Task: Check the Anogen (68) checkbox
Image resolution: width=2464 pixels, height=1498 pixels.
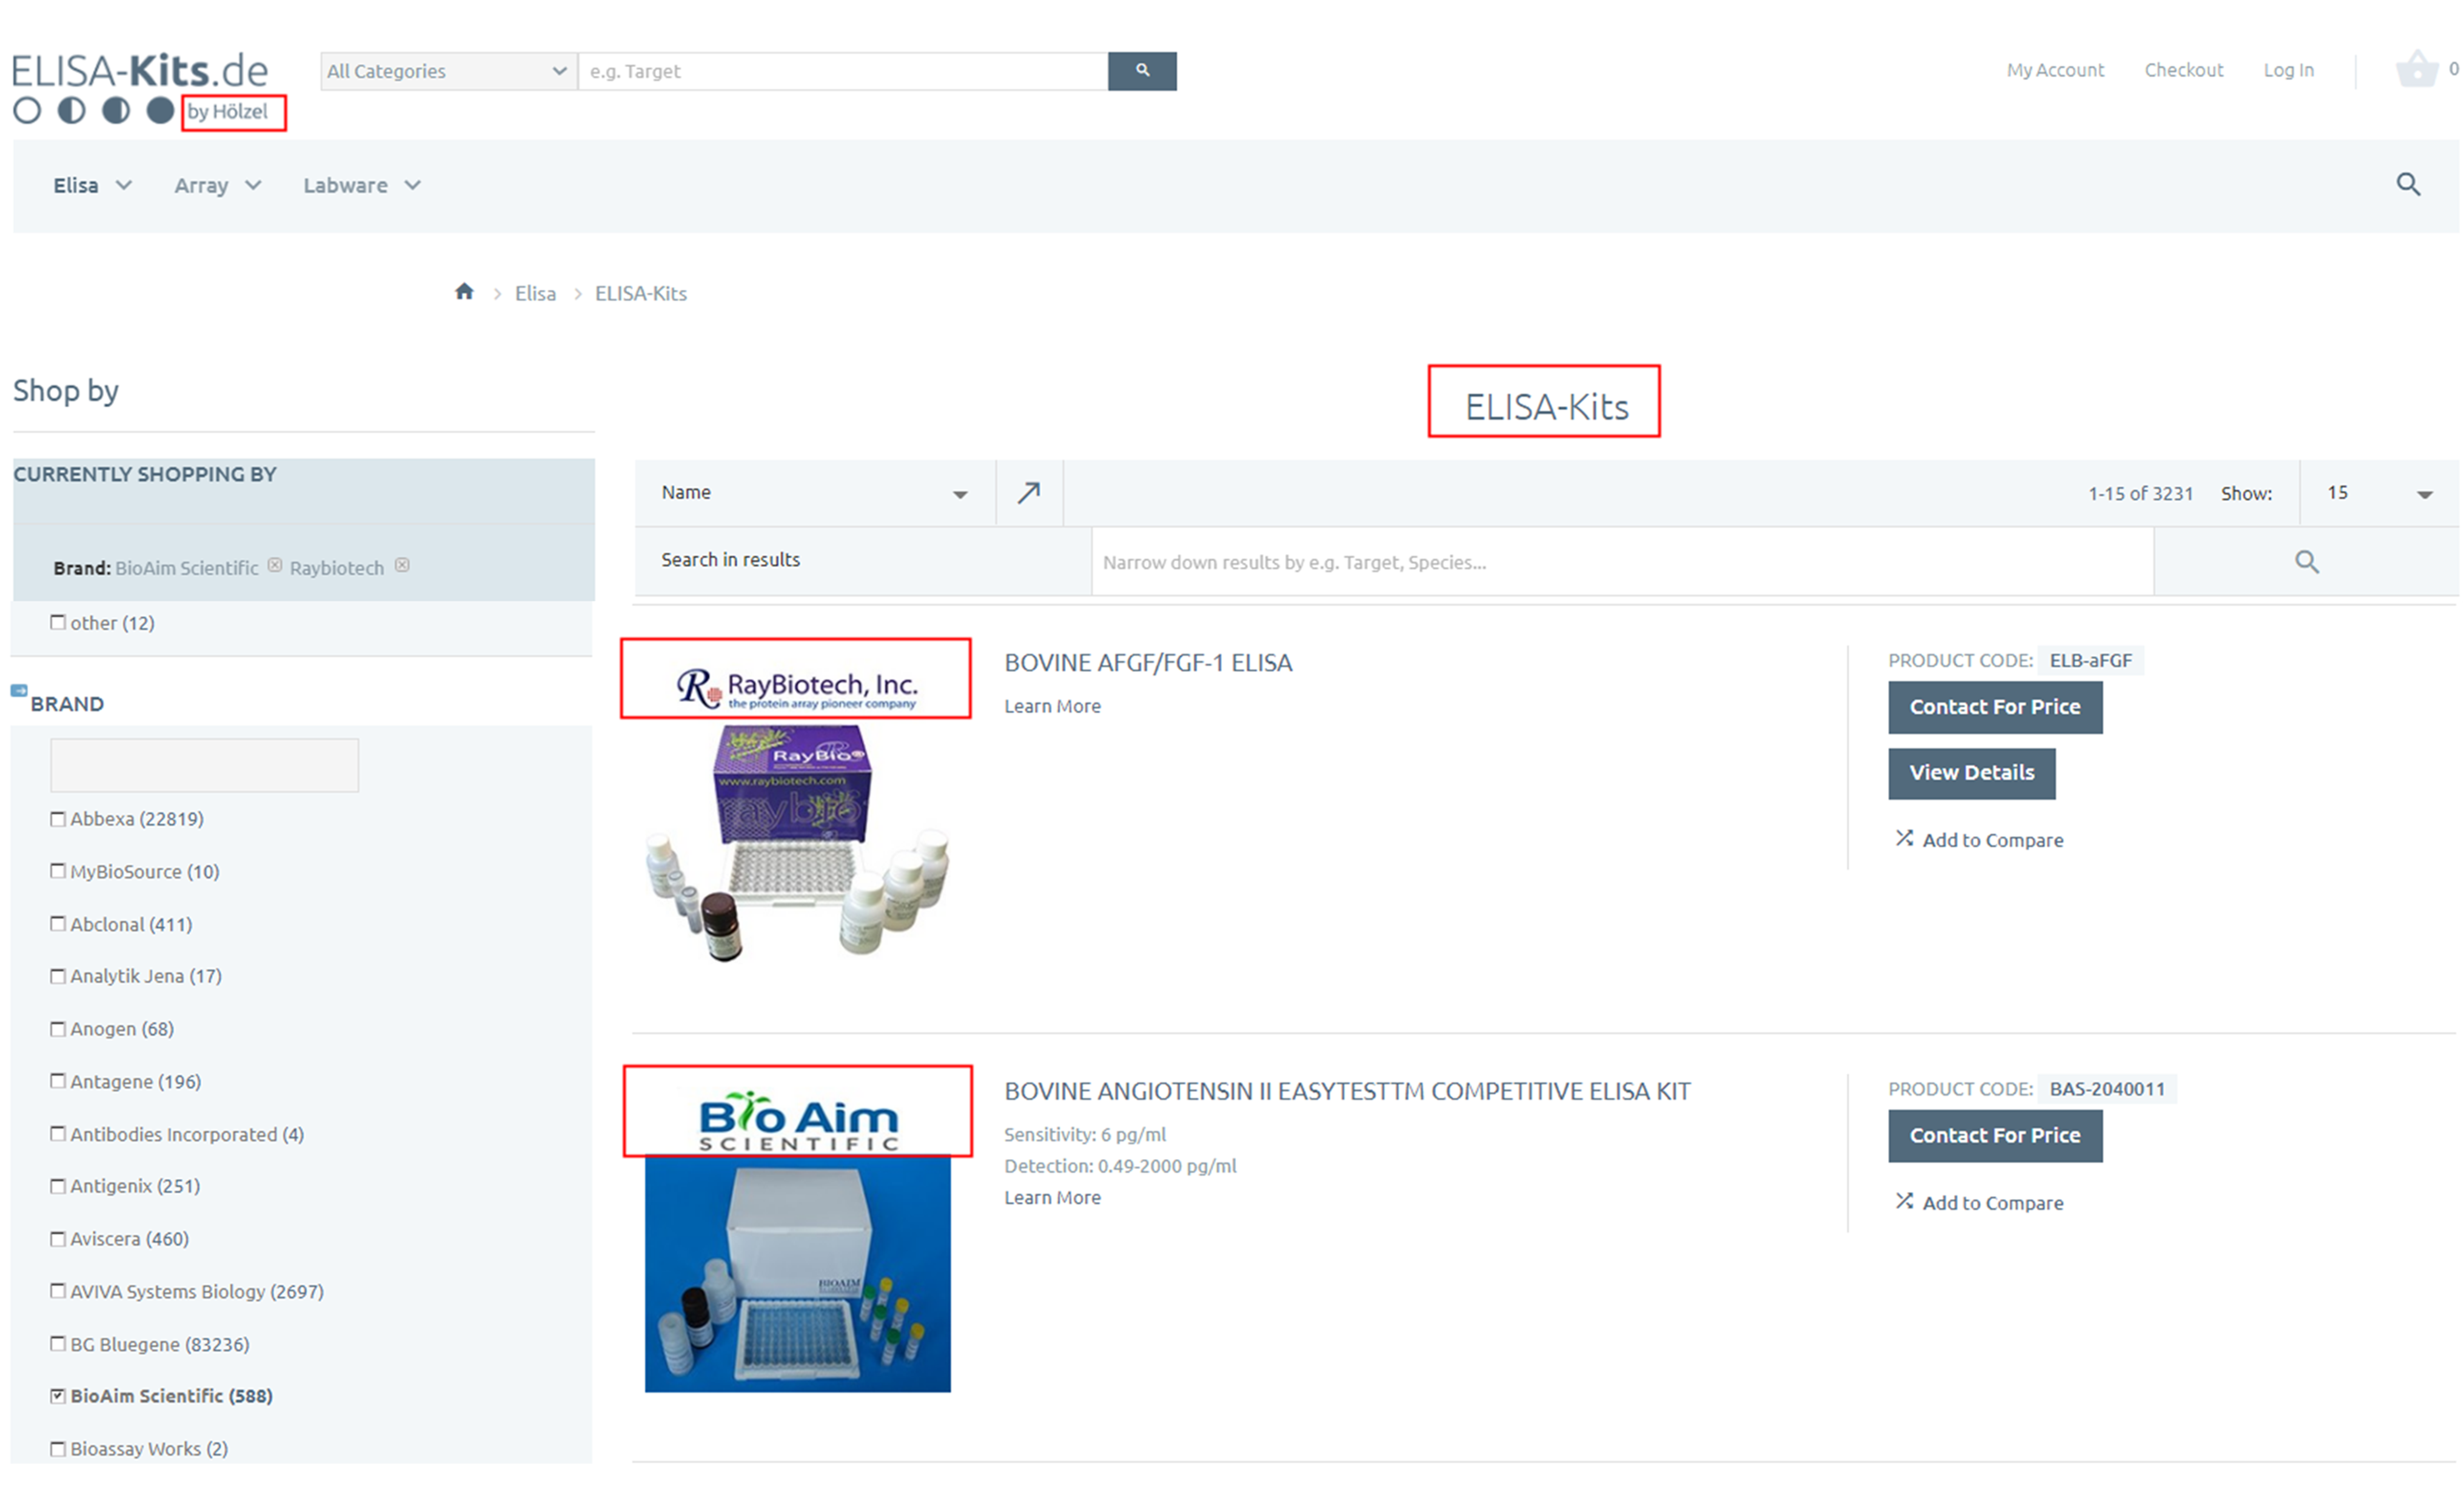Action: click(58, 1028)
